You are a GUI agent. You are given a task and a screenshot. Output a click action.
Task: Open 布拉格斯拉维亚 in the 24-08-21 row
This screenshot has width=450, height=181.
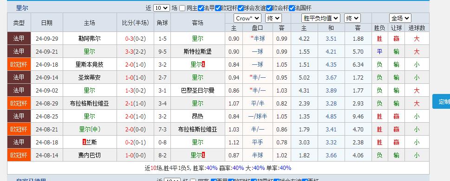(198, 129)
